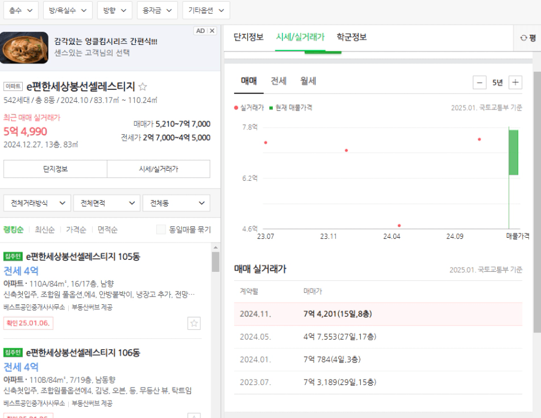Open the 방향 filter dropdown
Screen dimensions: 541x418
[114, 10]
